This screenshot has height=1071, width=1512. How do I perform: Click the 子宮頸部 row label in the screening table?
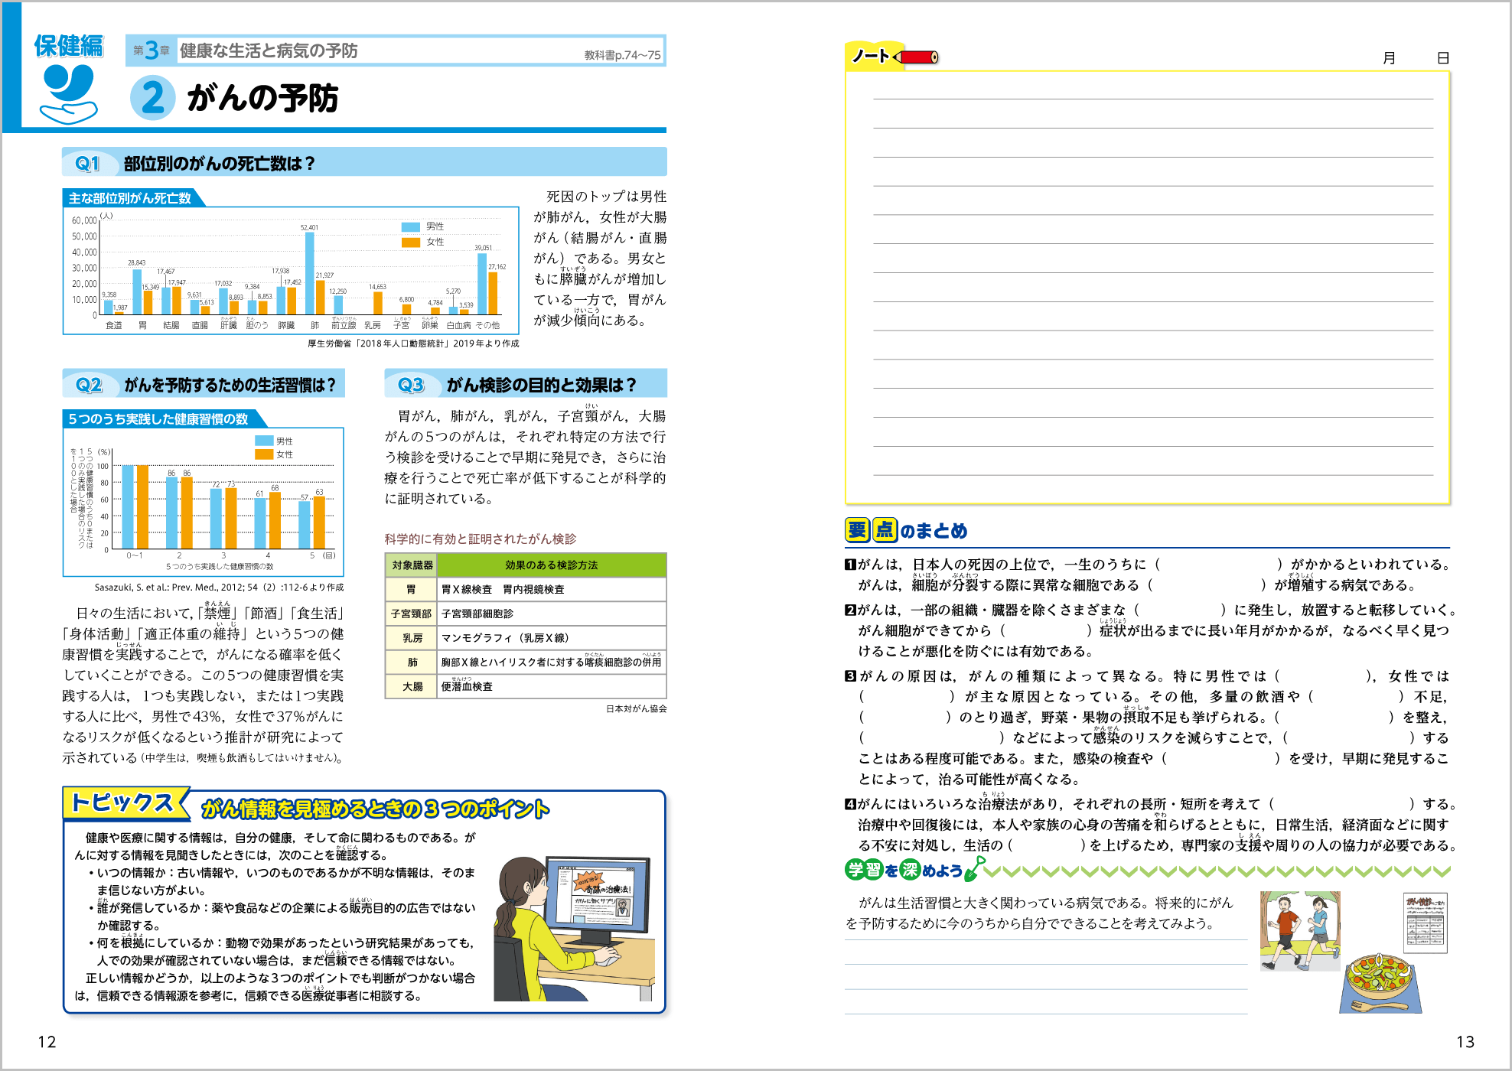(412, 614)
